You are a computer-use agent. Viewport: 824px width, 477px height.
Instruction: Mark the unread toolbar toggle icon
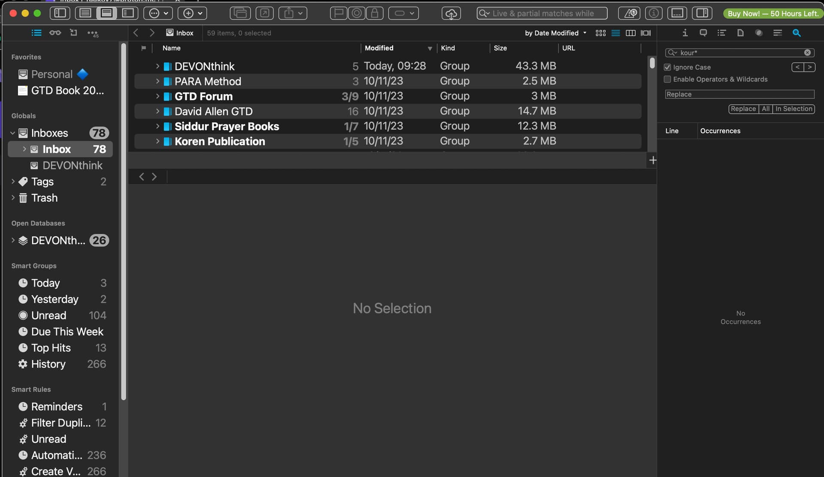click(356, 13)
